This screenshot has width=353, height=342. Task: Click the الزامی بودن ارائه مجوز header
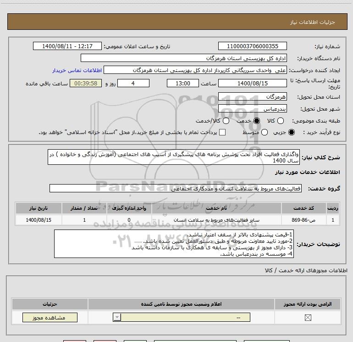click(308, 304)
